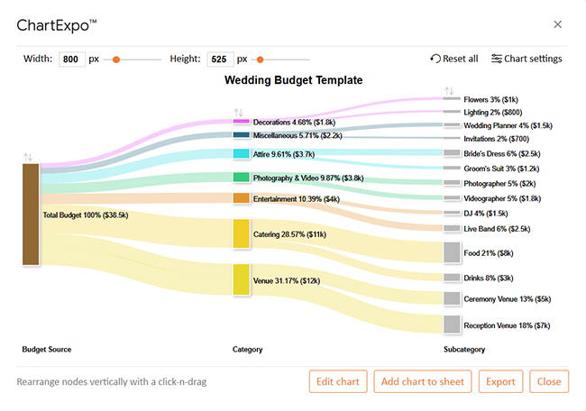Viewport: 586px width, 411px height.
Task: Click the Reset all icon
Action: click(436, 59)
